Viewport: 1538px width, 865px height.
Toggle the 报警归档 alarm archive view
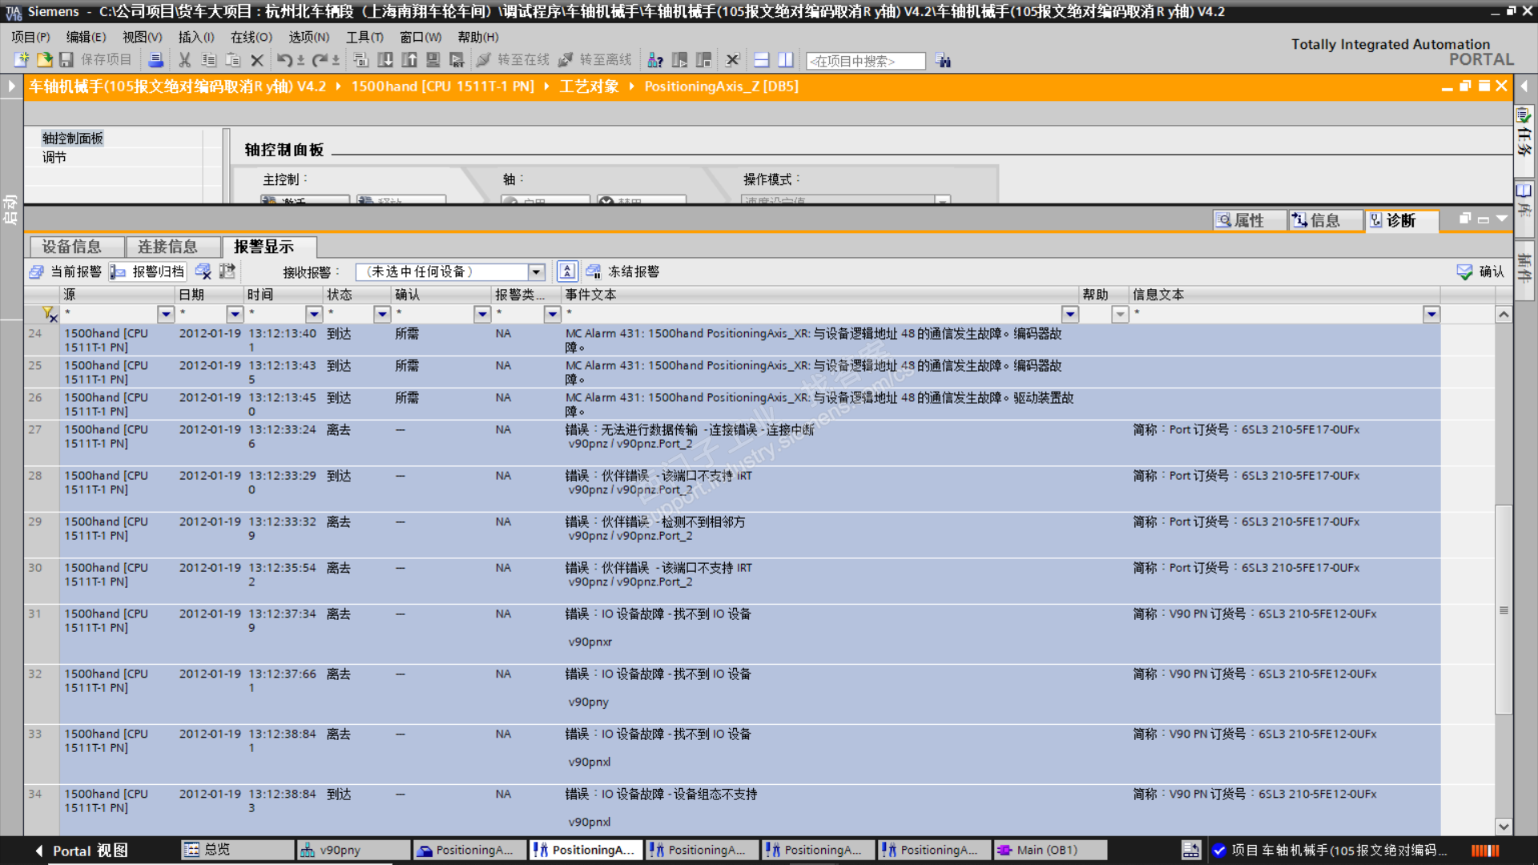[148, 272]
